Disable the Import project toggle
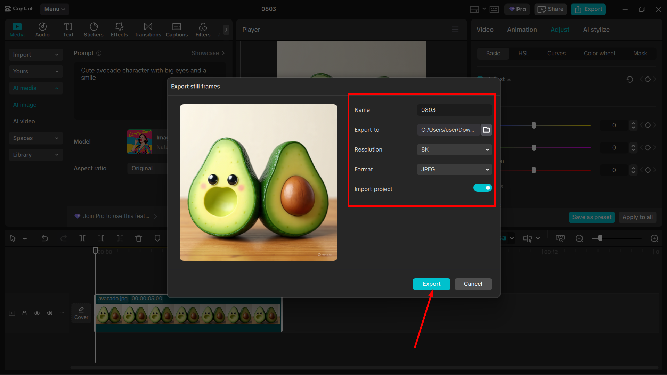 pyautogui.click(x=482, y=188)
